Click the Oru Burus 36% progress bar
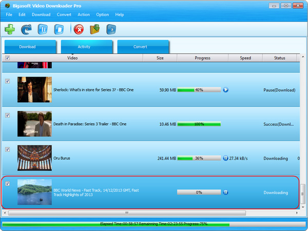 coord(199,158)
